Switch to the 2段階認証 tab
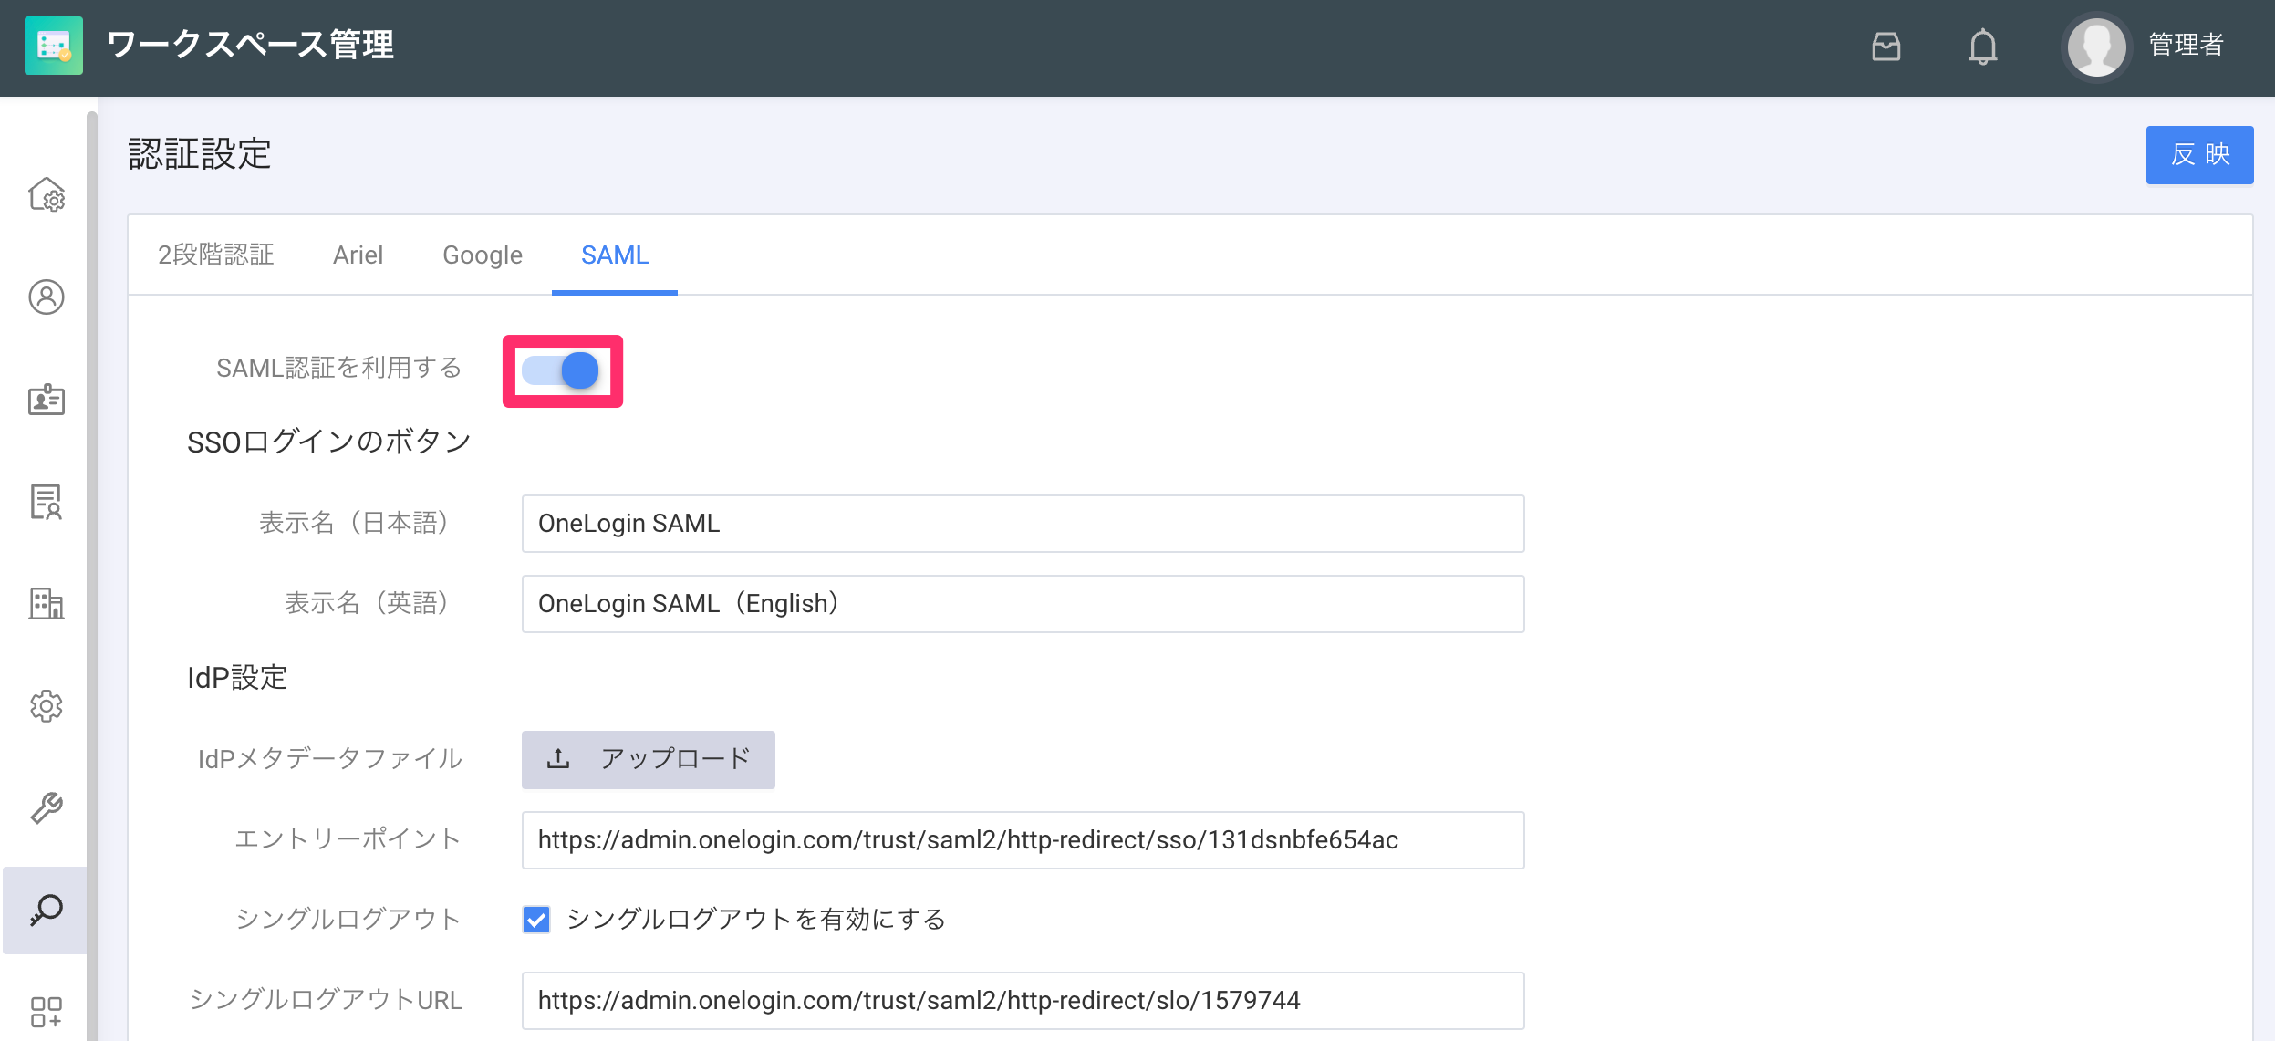Screen dimensions: 2275x1041 pos(216,255)
